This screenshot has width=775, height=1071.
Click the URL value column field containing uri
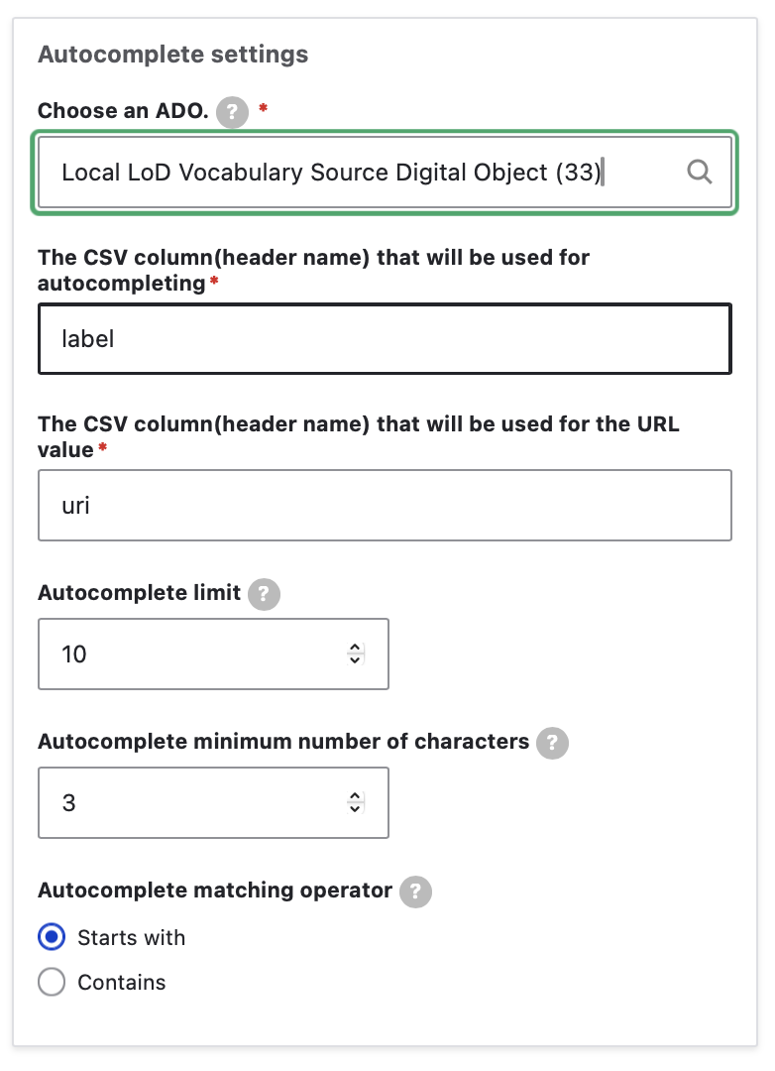pos(385,506)
